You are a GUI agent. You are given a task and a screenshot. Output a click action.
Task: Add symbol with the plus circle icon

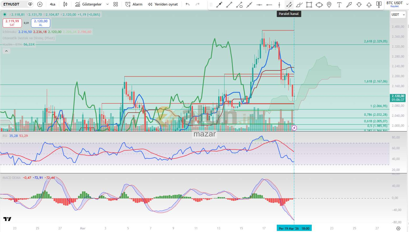click(40, 4)
